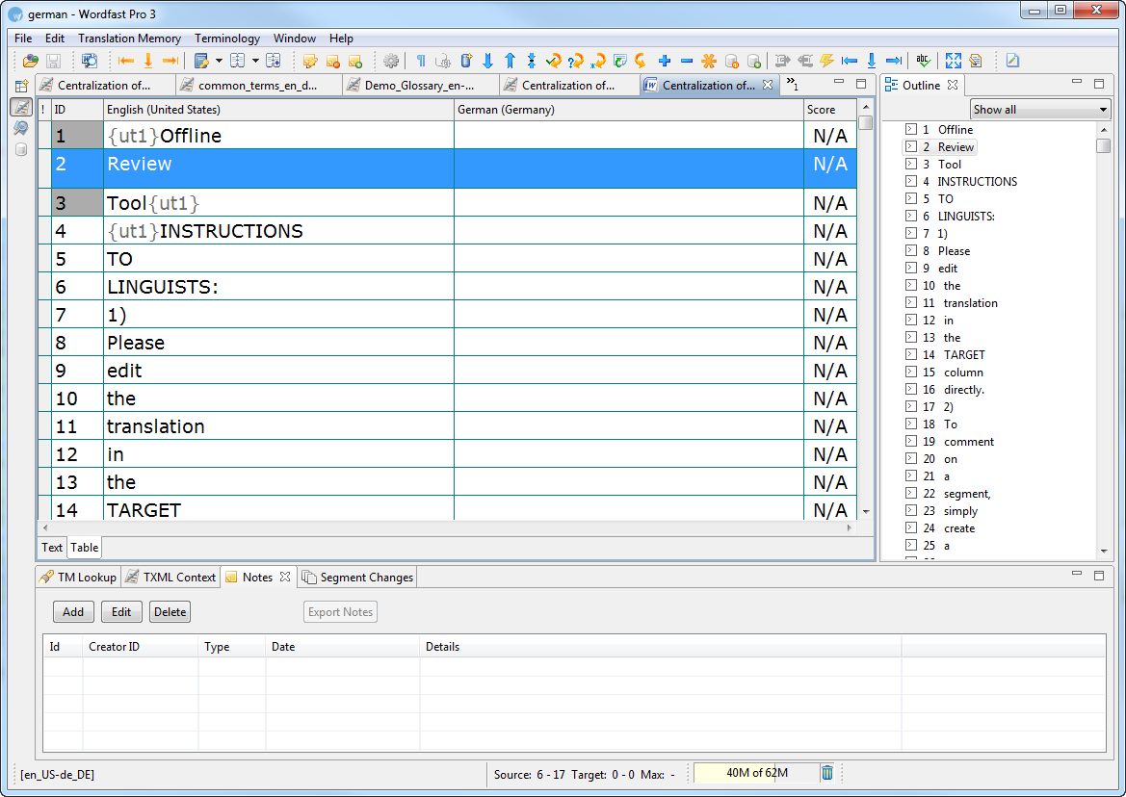Toggle the pilcrow formatting marks icon

[x=421, y=61]
